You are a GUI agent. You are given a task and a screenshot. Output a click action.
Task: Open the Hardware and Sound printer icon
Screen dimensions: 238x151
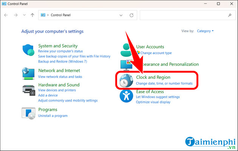[x=29, y=90]
